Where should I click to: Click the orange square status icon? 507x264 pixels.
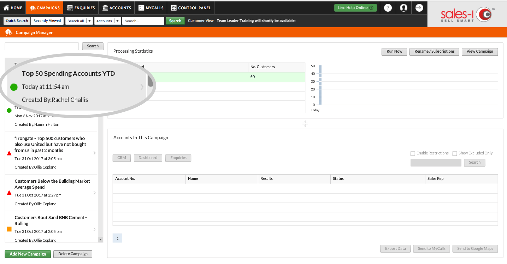click(9, 229)
